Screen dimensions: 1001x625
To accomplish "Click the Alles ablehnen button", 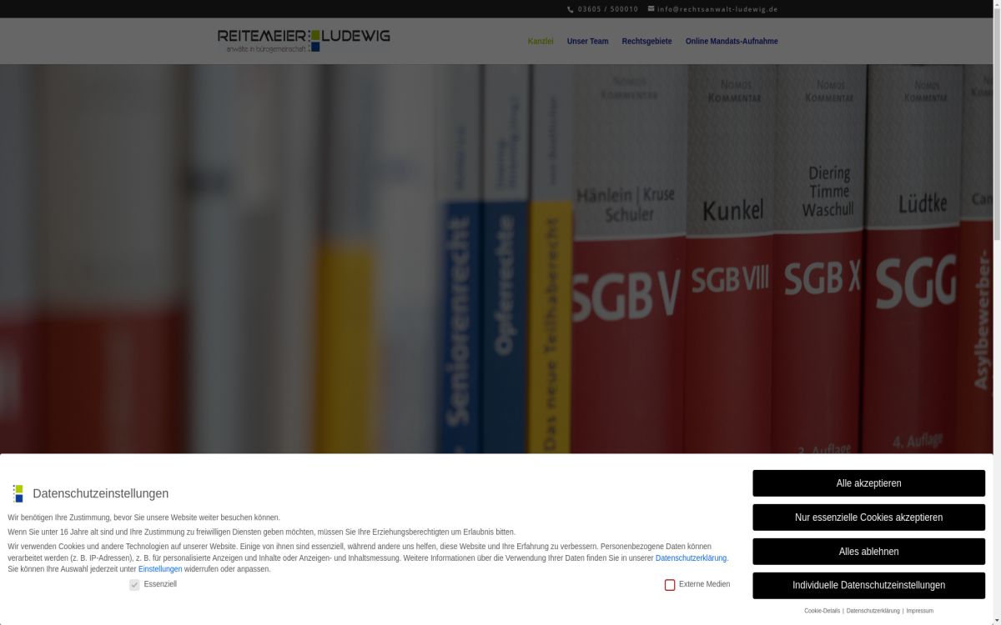I will click(x=868, y=552).
